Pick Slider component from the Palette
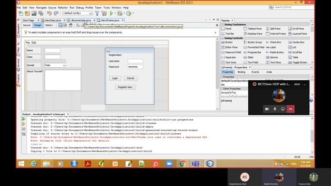 [x=248, y=57]
